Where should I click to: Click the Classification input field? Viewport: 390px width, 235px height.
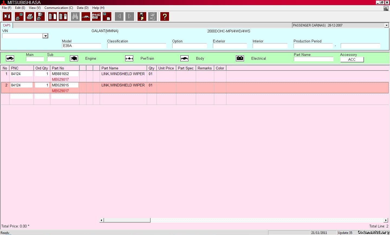(136, 46)
